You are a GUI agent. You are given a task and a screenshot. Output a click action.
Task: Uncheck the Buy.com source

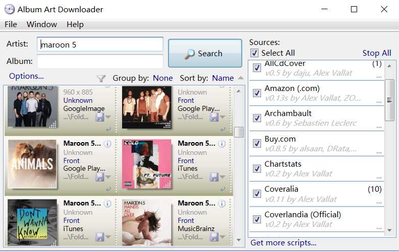[x=257, y=143]
